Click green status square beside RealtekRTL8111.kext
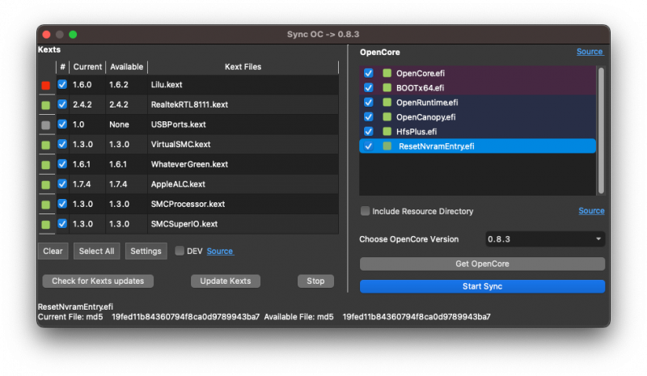The height and width of the screenshot is (376, 647). [x=46, y=105]
